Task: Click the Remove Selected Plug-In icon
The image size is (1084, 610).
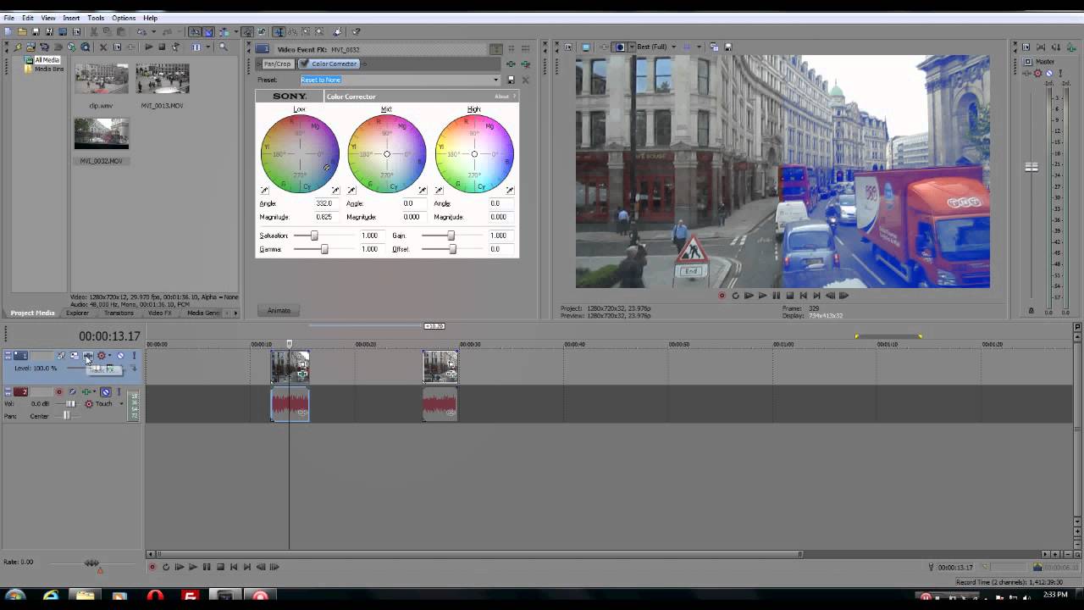Action: click(524, 64)
